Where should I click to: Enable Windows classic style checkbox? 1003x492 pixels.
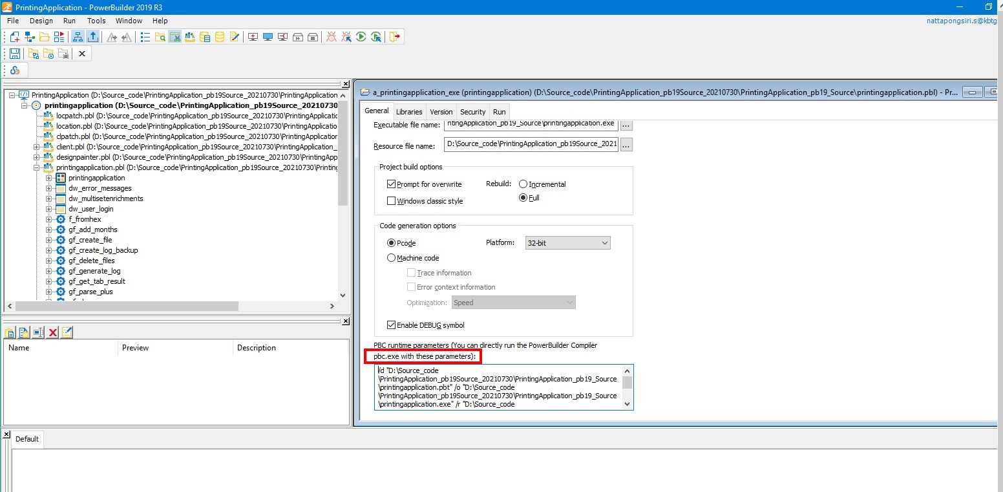(x=391, y=201)
